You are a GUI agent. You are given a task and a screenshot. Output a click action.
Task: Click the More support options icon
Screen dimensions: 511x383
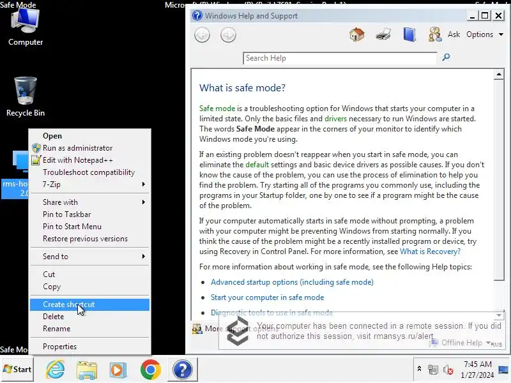point(197,329)
